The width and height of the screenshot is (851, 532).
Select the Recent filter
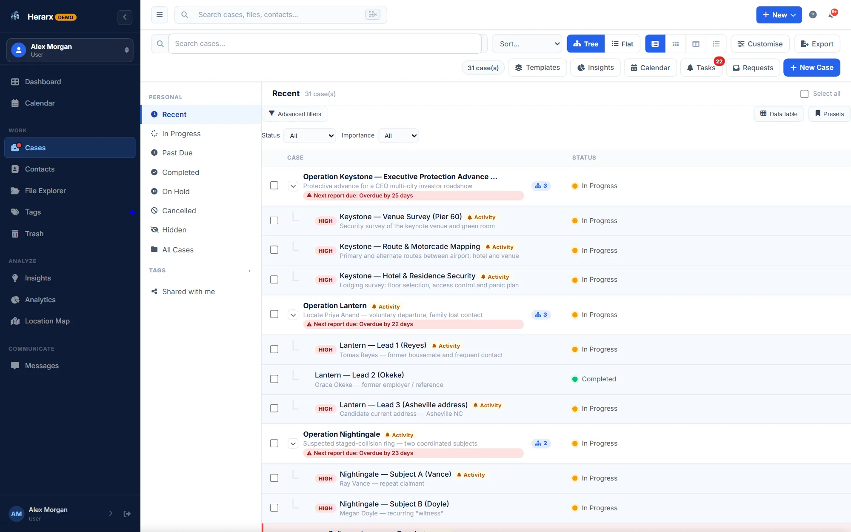(201, 114)
